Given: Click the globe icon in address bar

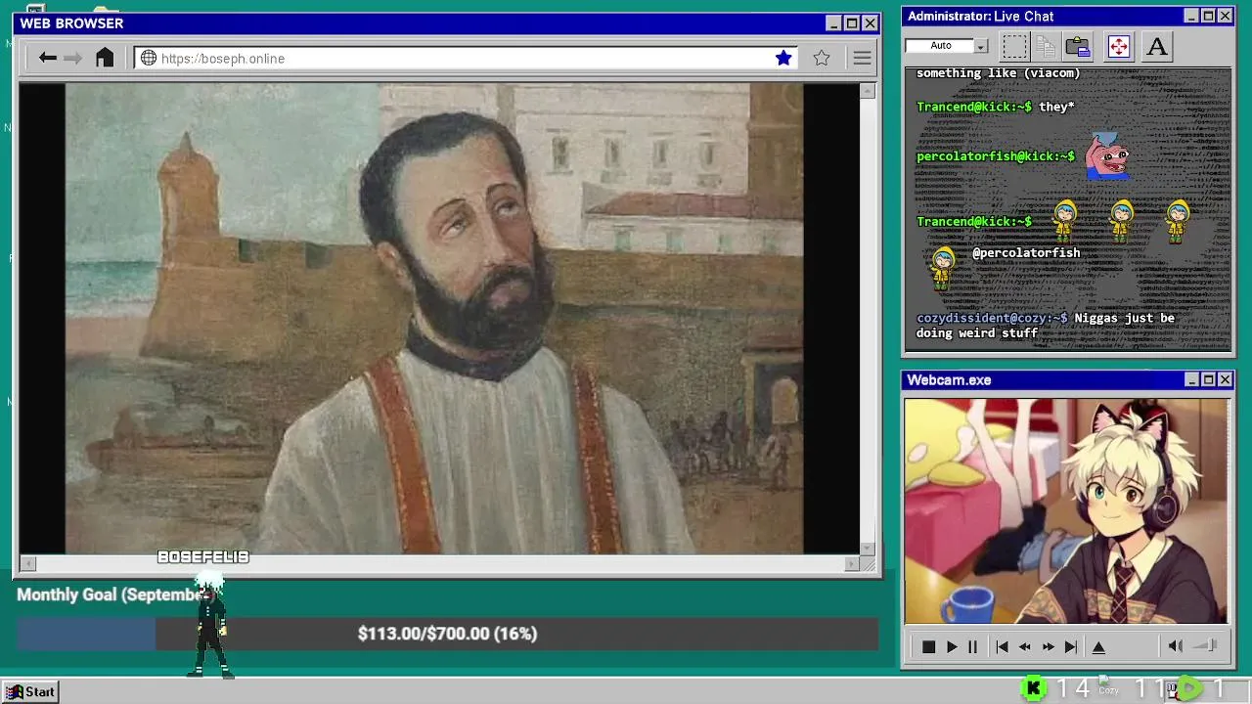Looking at the screenshot, I should pos(149,58).
